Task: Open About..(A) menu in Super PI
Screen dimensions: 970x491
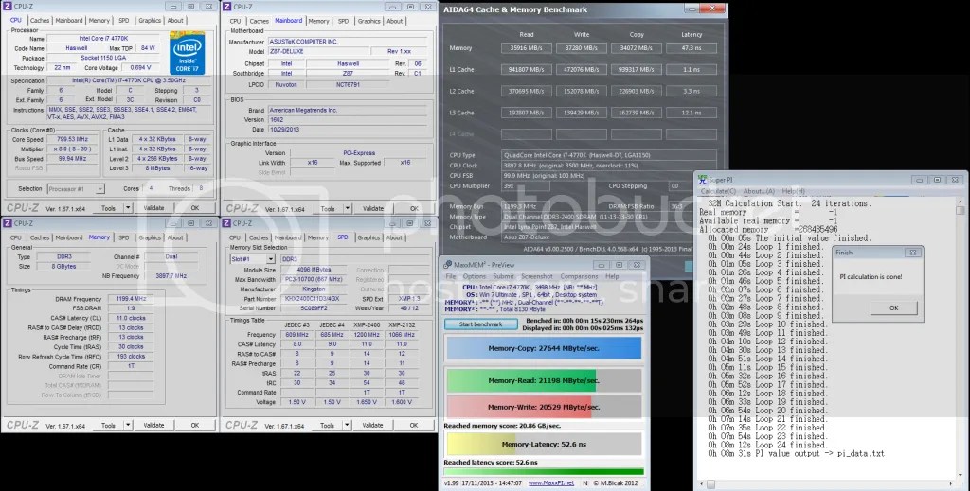Action: click(x=759, y=191)
